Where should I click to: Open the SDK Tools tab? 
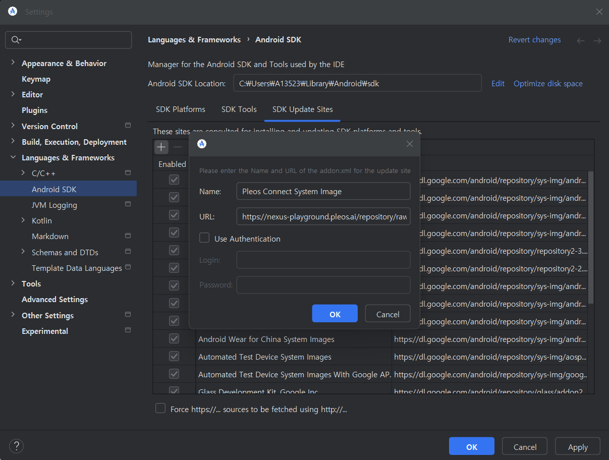click(239, 109)
